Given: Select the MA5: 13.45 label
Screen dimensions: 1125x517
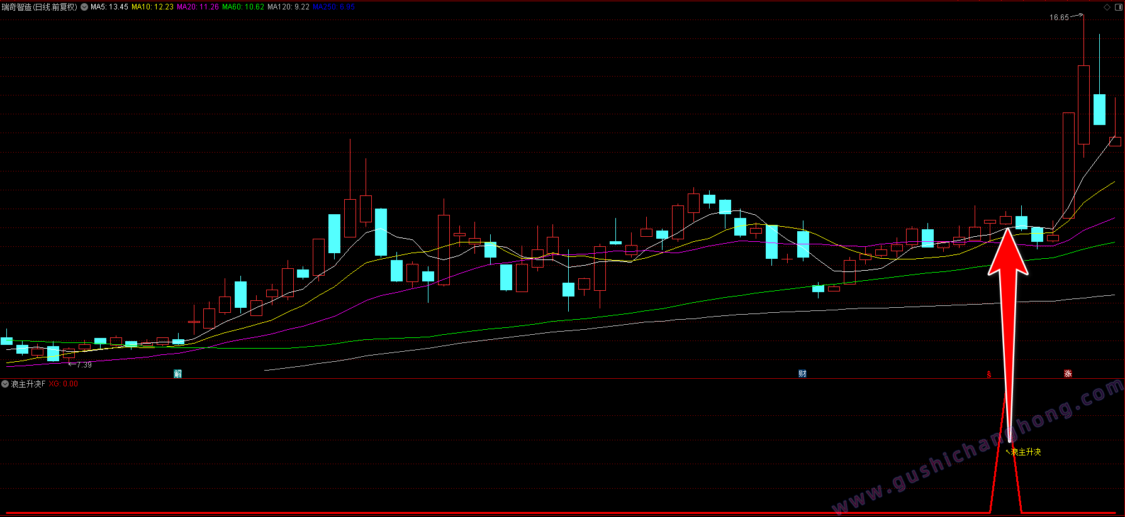Looking at the screenshot, I should (109, 7).
